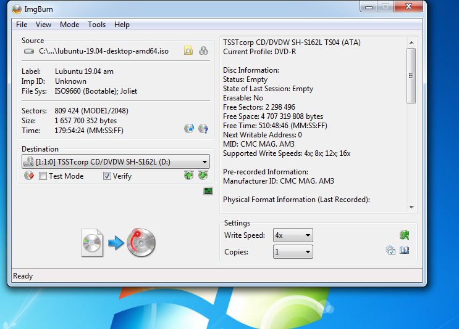The image size is (459, 329).
Task: Load the tray with the green down arrow
Action: pos(203,175)
